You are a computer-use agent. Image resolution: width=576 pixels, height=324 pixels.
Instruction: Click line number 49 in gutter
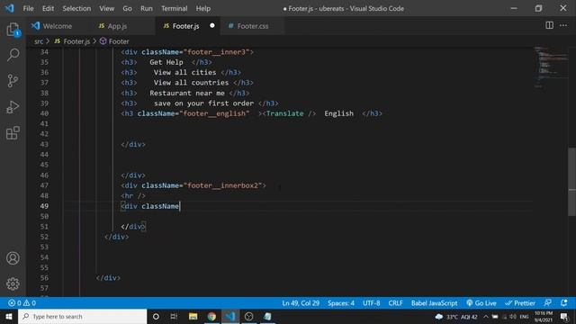point(44,206)
